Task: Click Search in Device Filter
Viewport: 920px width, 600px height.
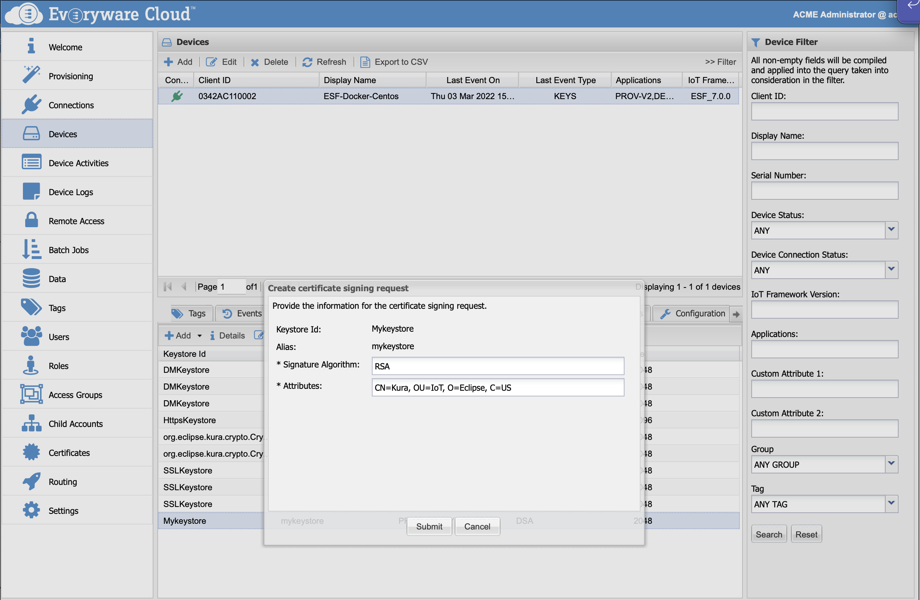Action: 768,534
